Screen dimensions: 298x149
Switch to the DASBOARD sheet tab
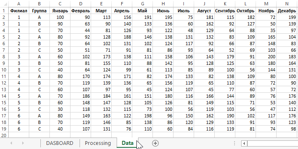pos(60,143)
